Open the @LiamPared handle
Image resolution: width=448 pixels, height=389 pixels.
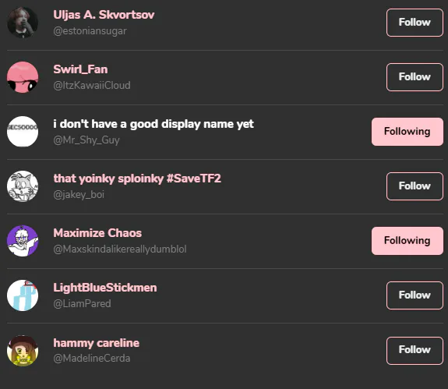(82, 303)
